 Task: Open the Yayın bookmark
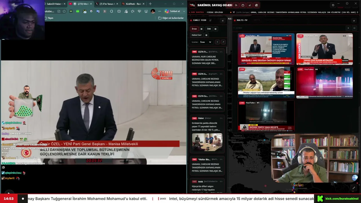(49, 18)
